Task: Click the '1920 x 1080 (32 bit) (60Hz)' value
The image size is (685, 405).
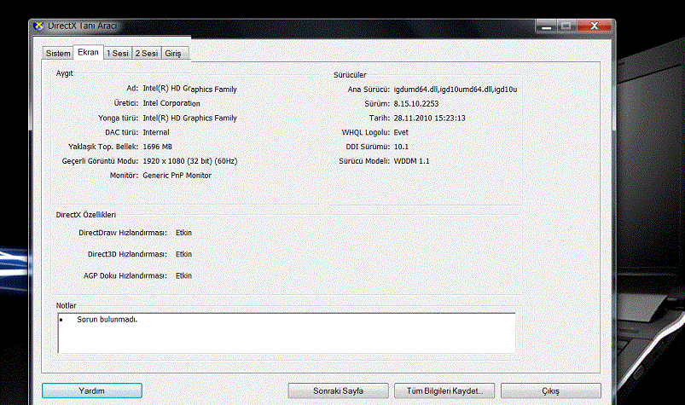Action: pos(190,161)
